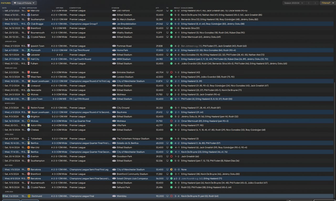Image resolution: width=336 pixels, height=201 pixels.
Task: Click the Aston Villa club badge
Action: coord(28,125)
